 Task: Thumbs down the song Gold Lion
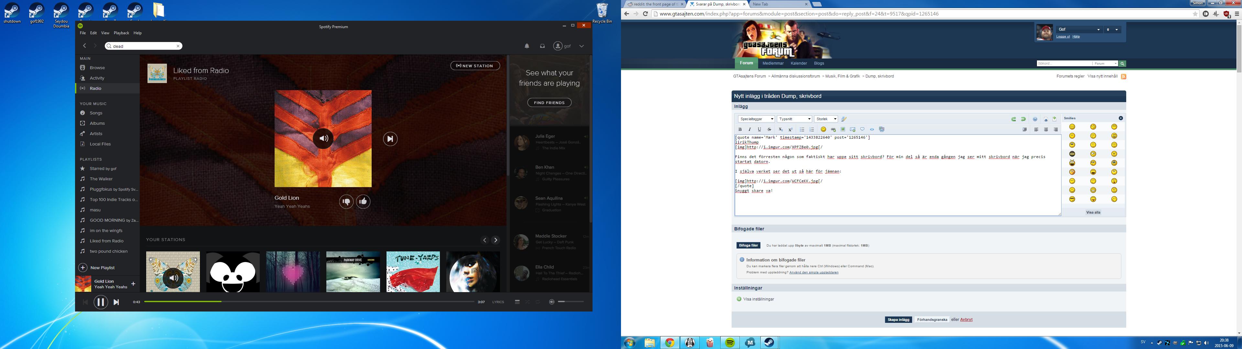[x=346, y=202]
